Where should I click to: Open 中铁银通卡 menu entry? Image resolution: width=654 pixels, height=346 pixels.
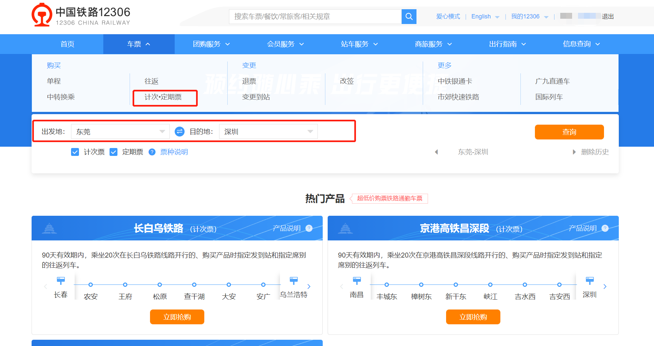pos(455,81)
